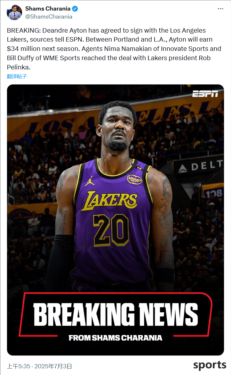Open the @ShamsCharania handle link
The image size is (231, 375).
pyautogui.click(x=49, y=17)
